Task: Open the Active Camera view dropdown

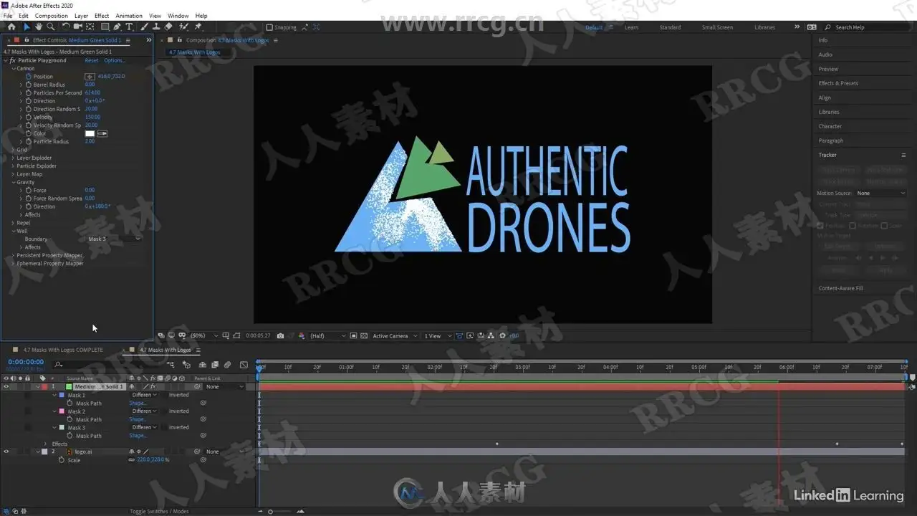Action: click(x=395, y=335)
